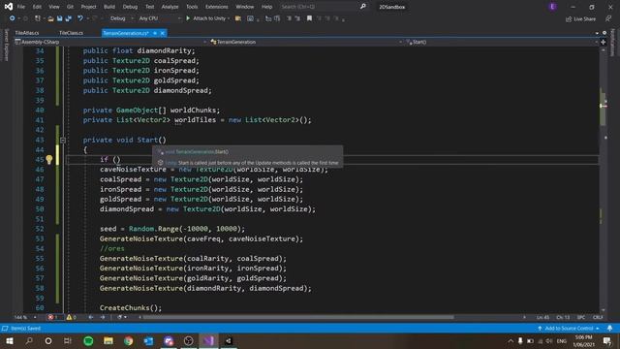620x349 pixels.
Task: Open Unity Hub icon in the taskbar
Action: 229,340
